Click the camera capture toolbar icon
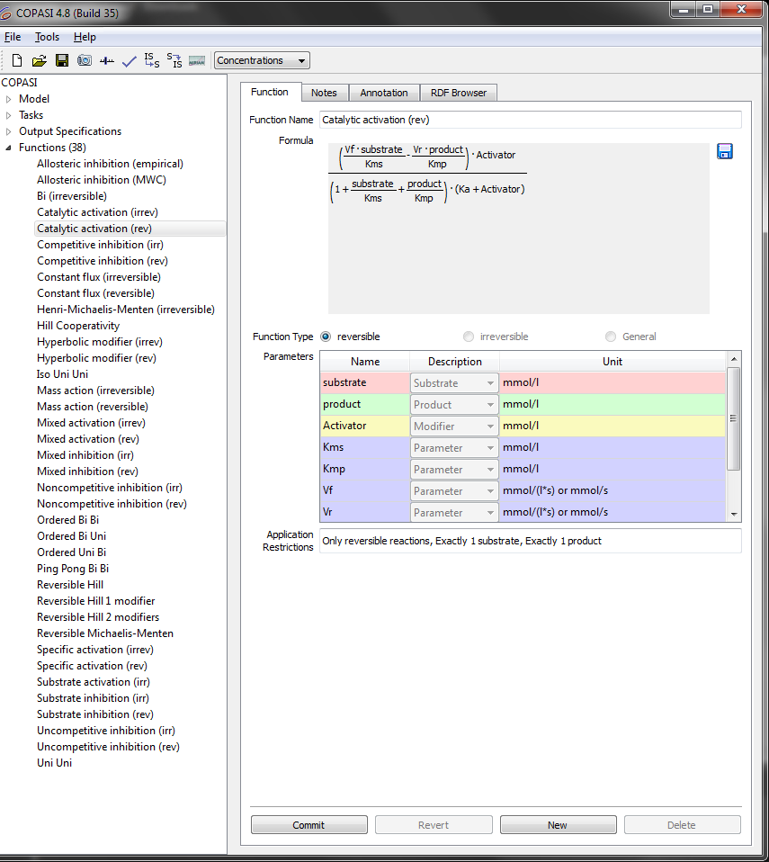 [x=85, y=60]
